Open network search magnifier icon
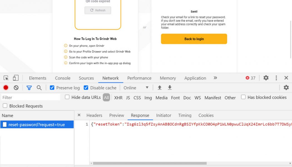The width and height of the screenshot is (292, 167). (x=39, y=88)
